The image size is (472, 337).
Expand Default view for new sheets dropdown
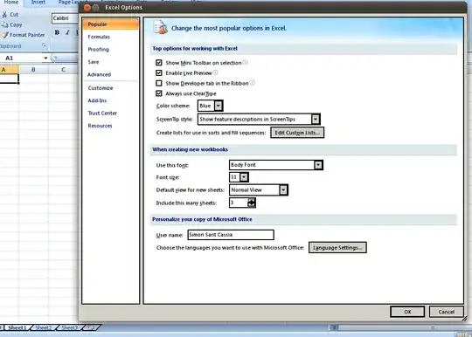pos(283,190)
